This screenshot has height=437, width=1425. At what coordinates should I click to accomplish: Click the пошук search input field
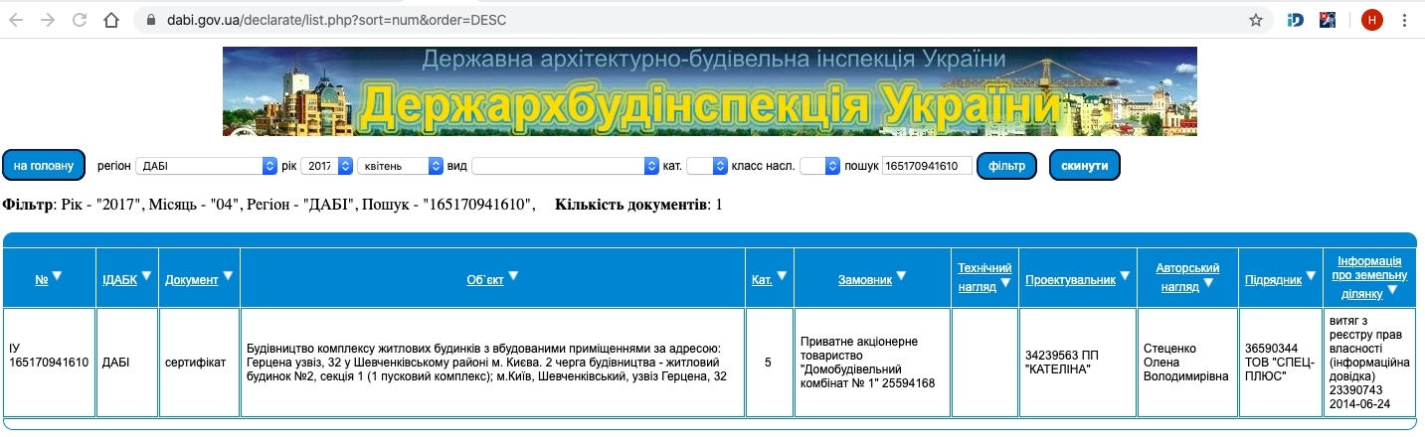pos(926,166)
